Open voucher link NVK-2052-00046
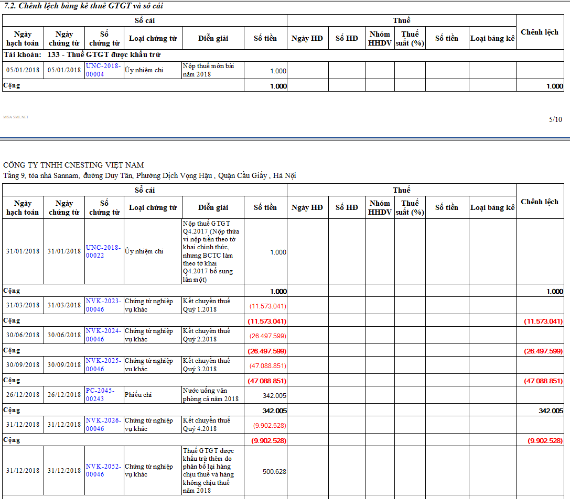This screenshot has height=499, width=570. click(x=103, y=470)
